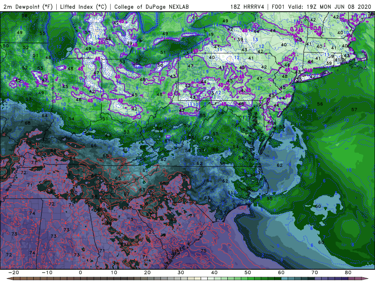The image size is (375, 281).
Task: Click the dewpoint value 35 near Long Island
Action: click(299, 80)
